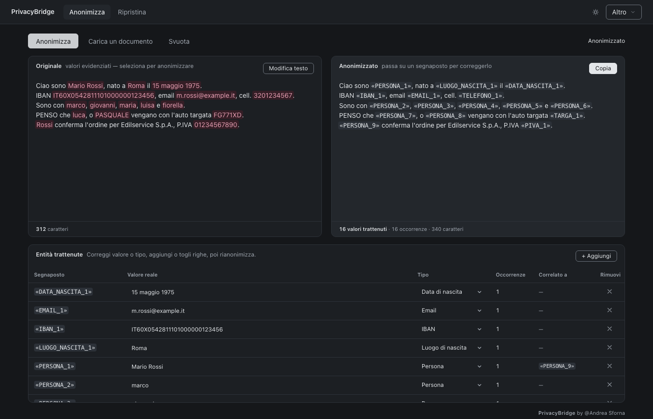Screen dimensions: 653x419
Task: Open type dropdown for Roma
Action: coord(451,348)
